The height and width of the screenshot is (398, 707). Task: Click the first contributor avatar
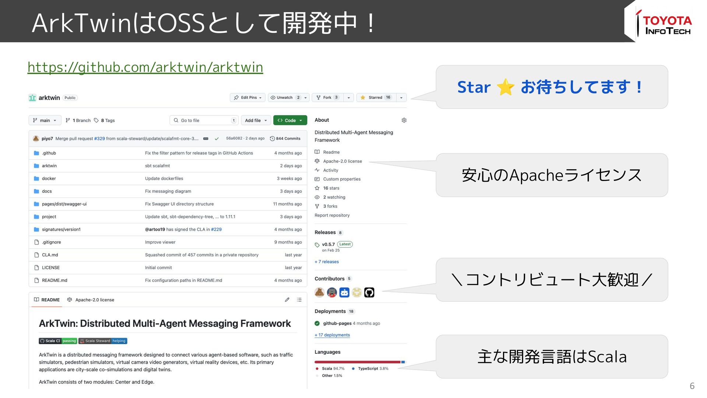[x=319, y=293]
